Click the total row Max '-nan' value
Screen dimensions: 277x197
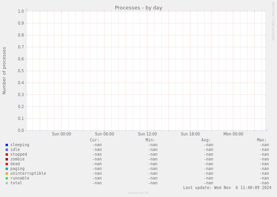(x=264, y=183)
